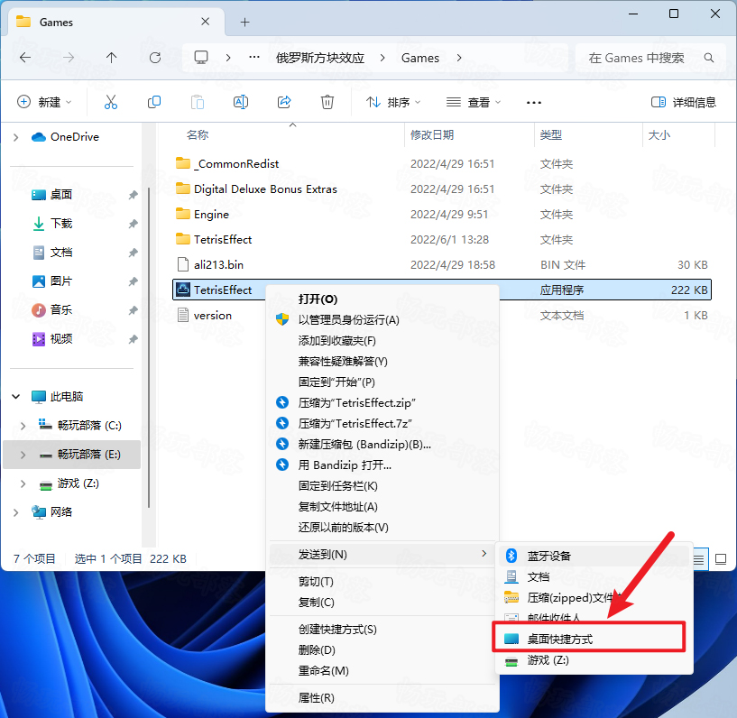Open the 新建 dropdown
This screenshot has width=737, height=718.
(44, 102)
